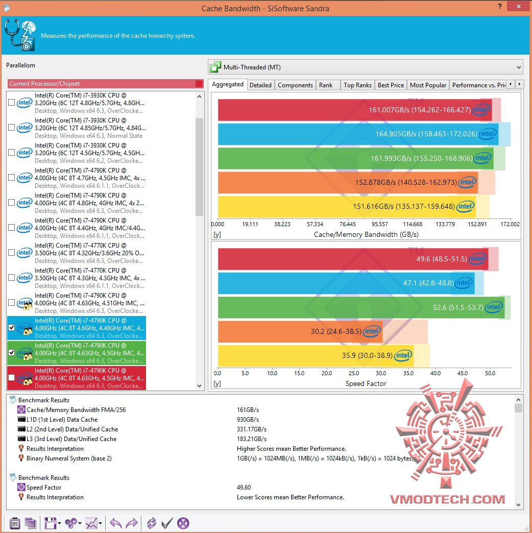Image resolution: width=532 pixels, height=533 pixels.
Task: Open the Best Price tab
Action: tap(391, 85)
